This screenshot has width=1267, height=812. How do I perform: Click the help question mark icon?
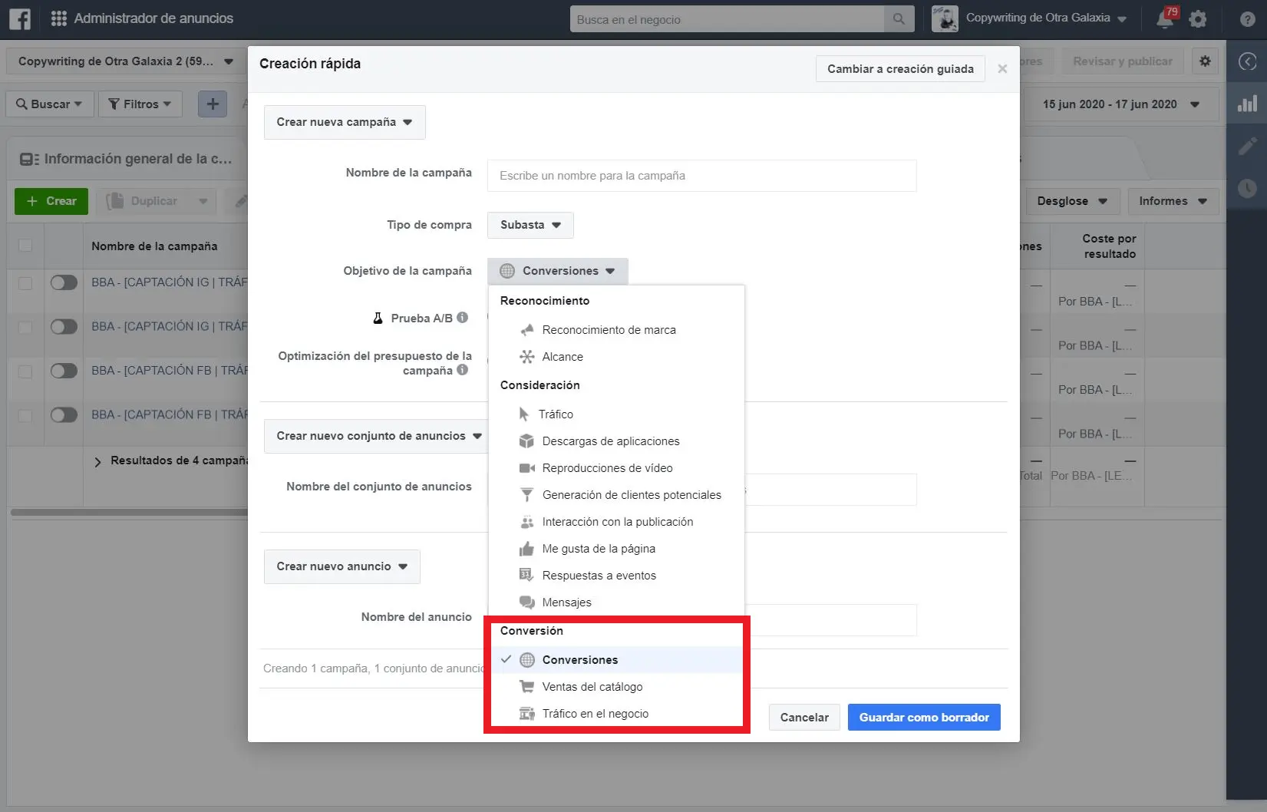pyautogui.click(x=1248, y=19)
